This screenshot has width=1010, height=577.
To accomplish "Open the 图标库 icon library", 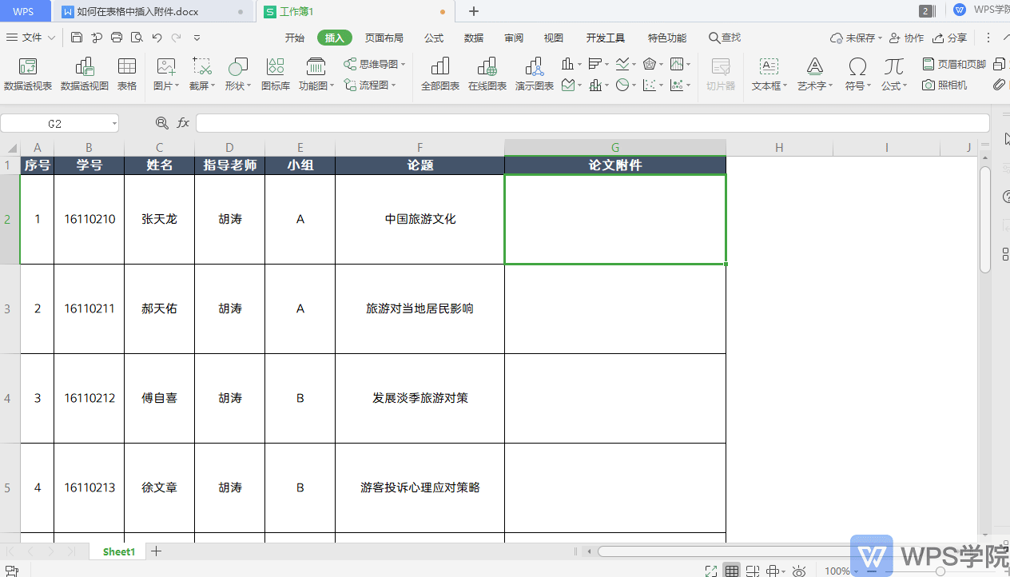I will tap(276, 74).
